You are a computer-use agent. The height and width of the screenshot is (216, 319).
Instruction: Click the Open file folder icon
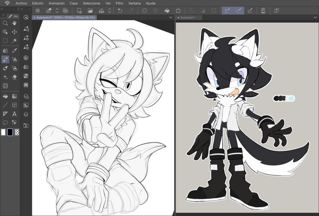pyautogui.click(x=90, y=11)
